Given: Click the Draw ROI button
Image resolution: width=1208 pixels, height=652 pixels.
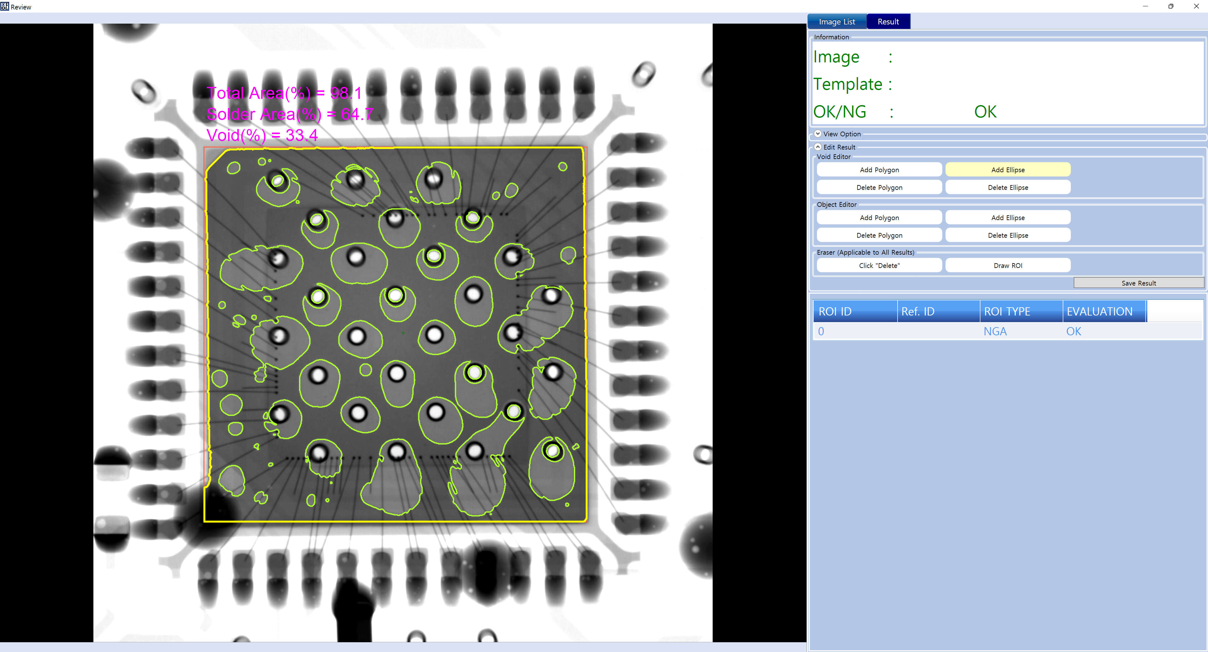Looking at the screenshot, I should point(1007,265).
